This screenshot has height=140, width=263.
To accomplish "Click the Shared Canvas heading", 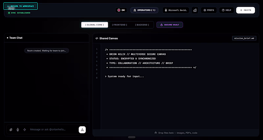I will click(108, 38).
